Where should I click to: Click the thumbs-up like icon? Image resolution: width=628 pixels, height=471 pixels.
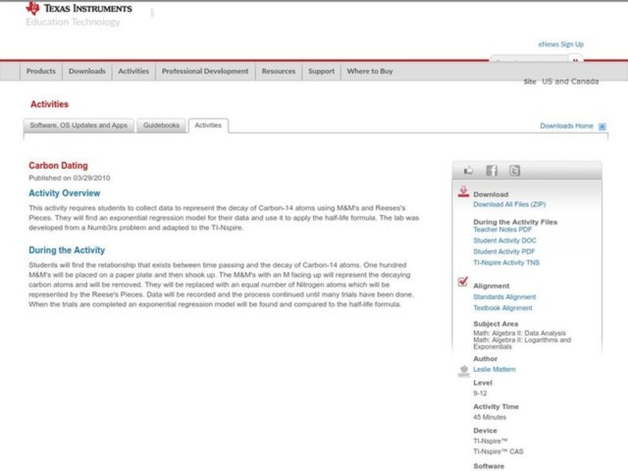[x=469, y=170]
